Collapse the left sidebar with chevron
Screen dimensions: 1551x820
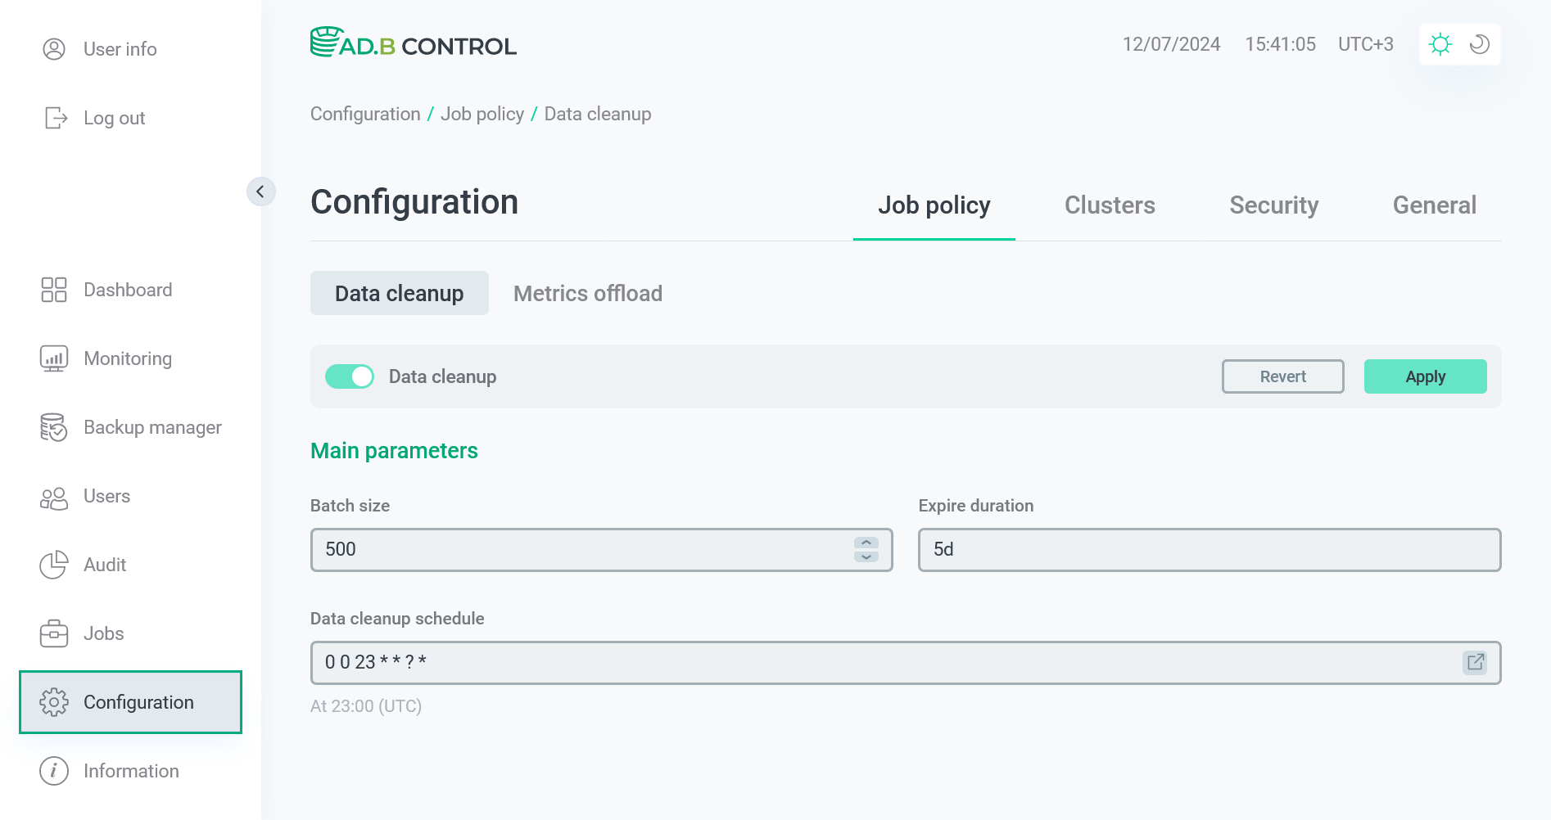coord(261,191)
